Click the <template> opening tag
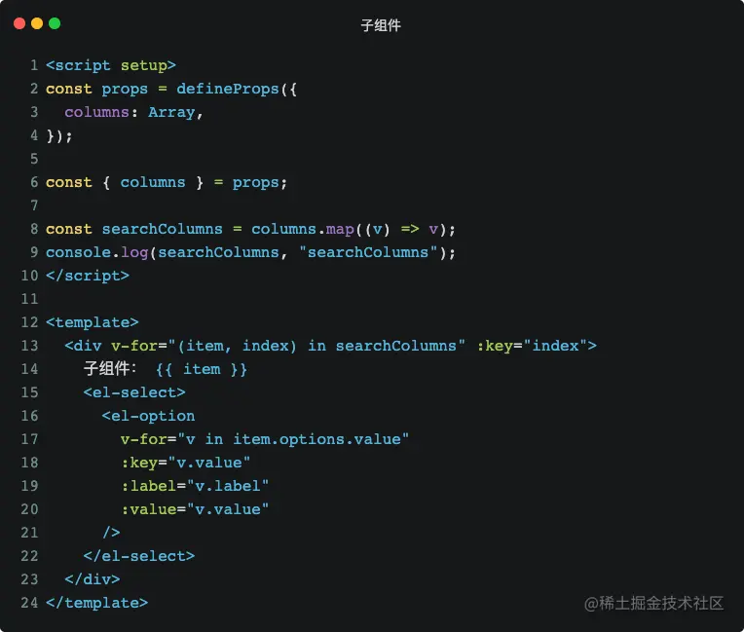744x632 pixels. pyautogui.click(x=93, y=322)
